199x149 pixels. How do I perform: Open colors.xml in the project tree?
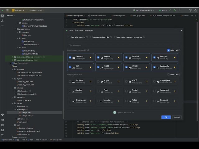point(22,122)
